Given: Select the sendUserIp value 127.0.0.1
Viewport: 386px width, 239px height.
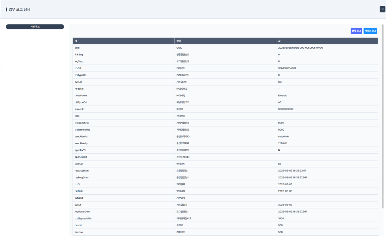Looking at the screenshot, I should [x=282, y=143].
